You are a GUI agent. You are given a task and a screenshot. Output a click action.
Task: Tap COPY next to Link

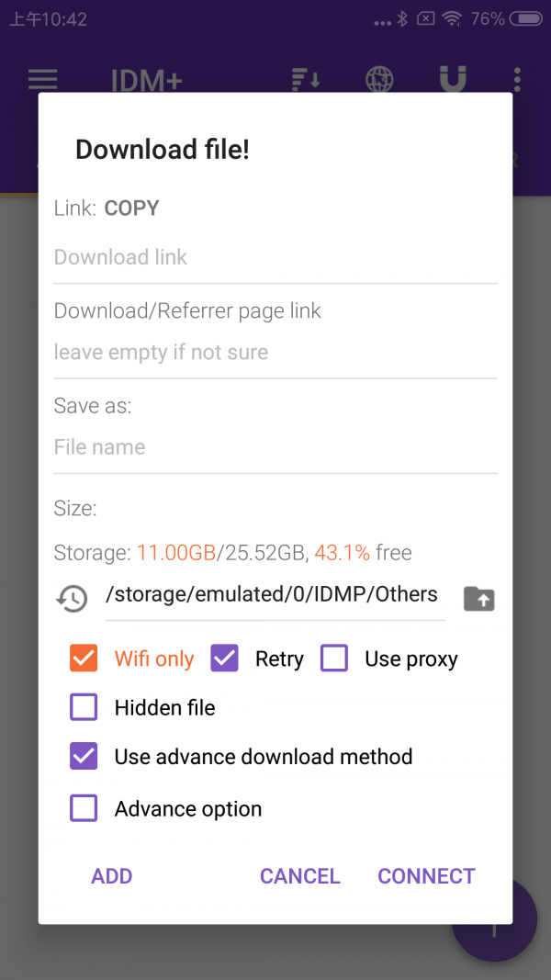(131, 208)
